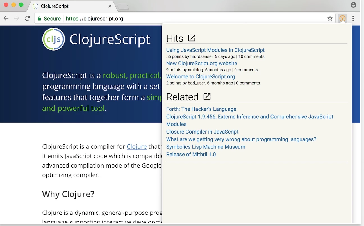Open 'Using JavaScript Modules in ClojureScript' link

point(215,50)
